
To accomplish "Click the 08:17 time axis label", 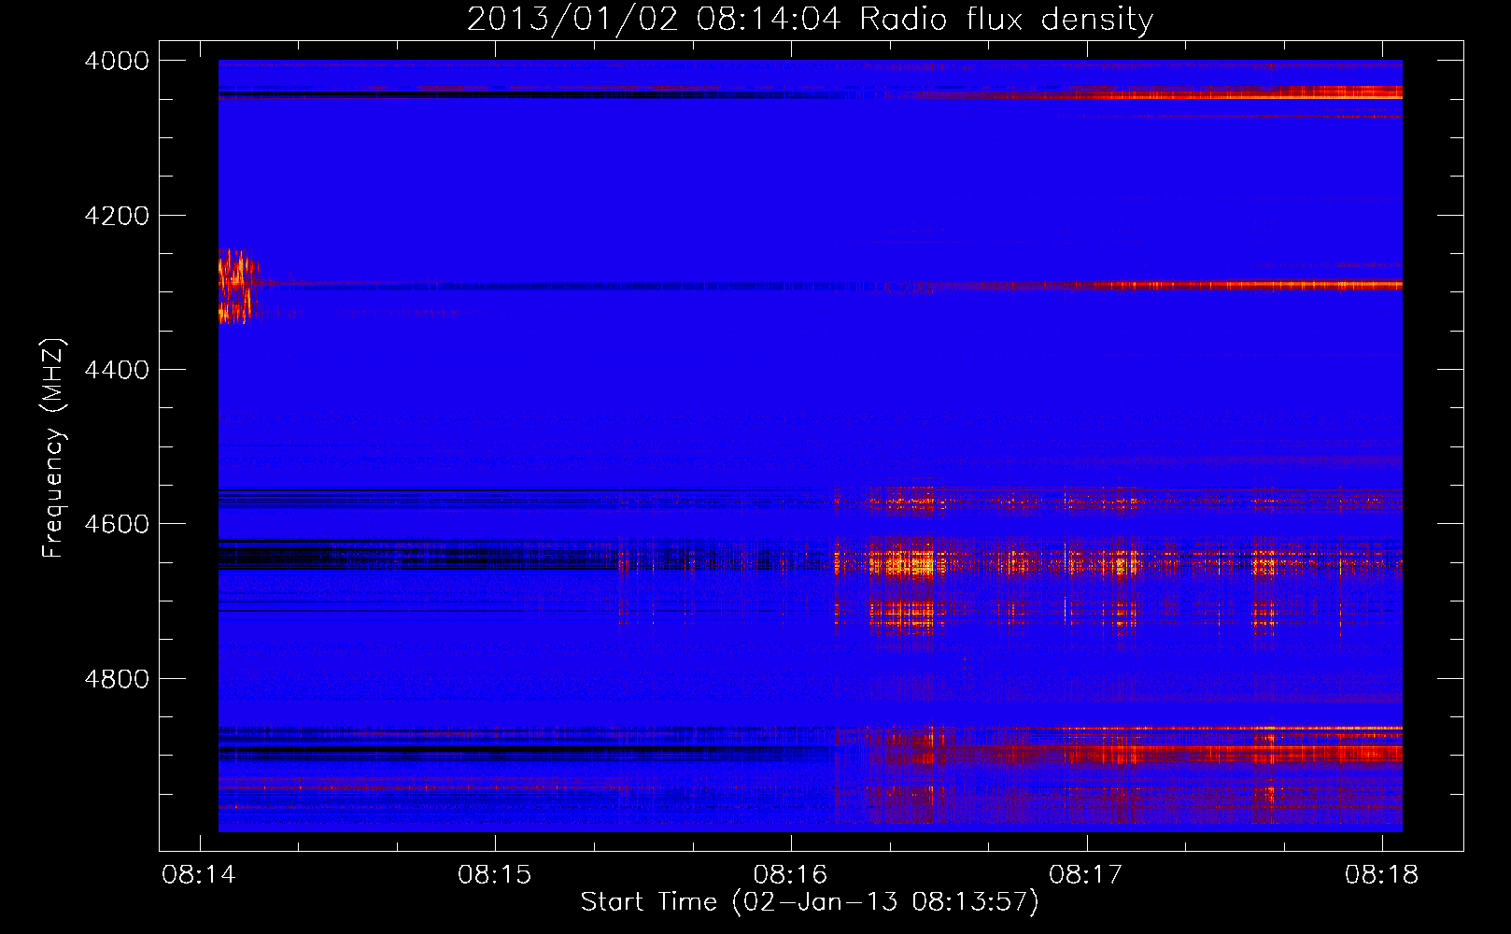I will point(1085,874).
